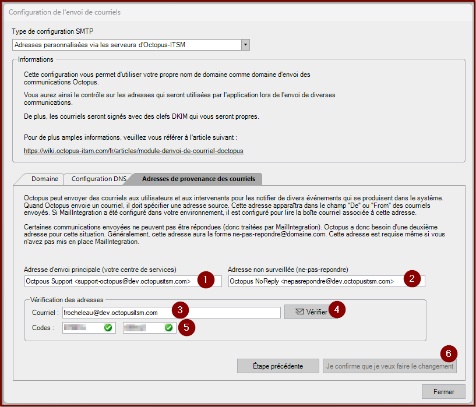The height and width of the screenshot is (407, 476).
Task: Click the numbered marker 3 badge
Action: click(181, 309)
